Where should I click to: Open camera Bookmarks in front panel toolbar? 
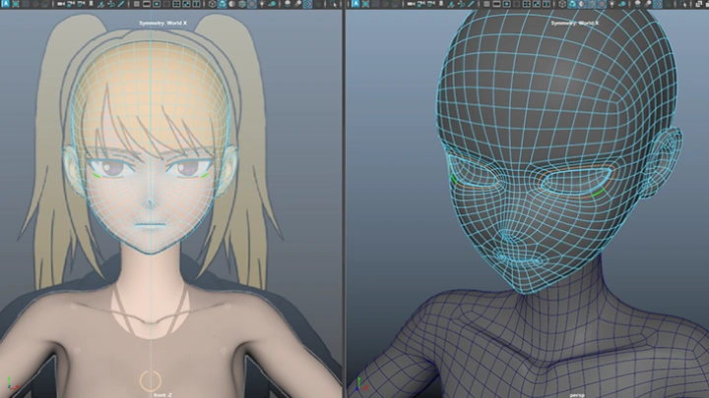click(91, 4)
